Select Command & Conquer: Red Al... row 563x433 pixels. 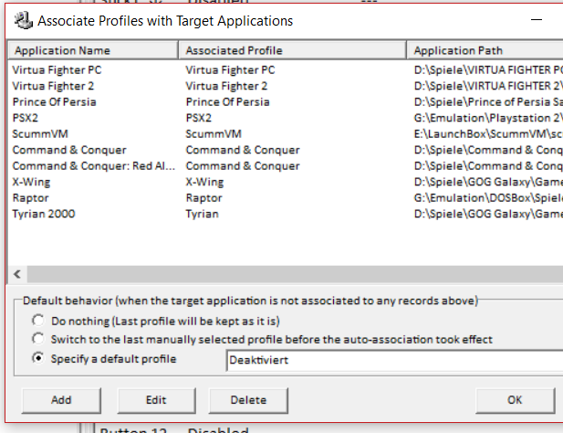click(x=94, y=166)
